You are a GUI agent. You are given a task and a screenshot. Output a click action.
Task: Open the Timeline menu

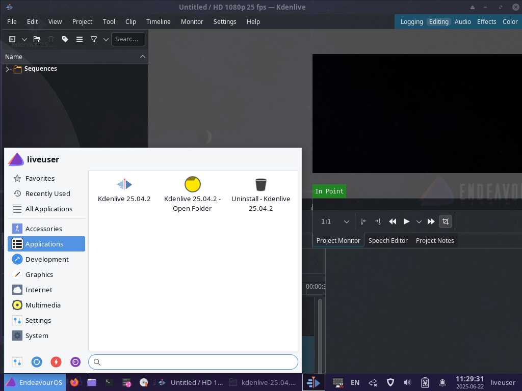point(158,21)
